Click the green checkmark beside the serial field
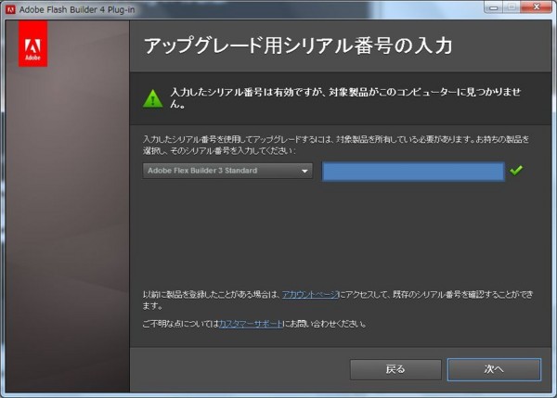This screenshot has width=557, height=398. point(516,171)
